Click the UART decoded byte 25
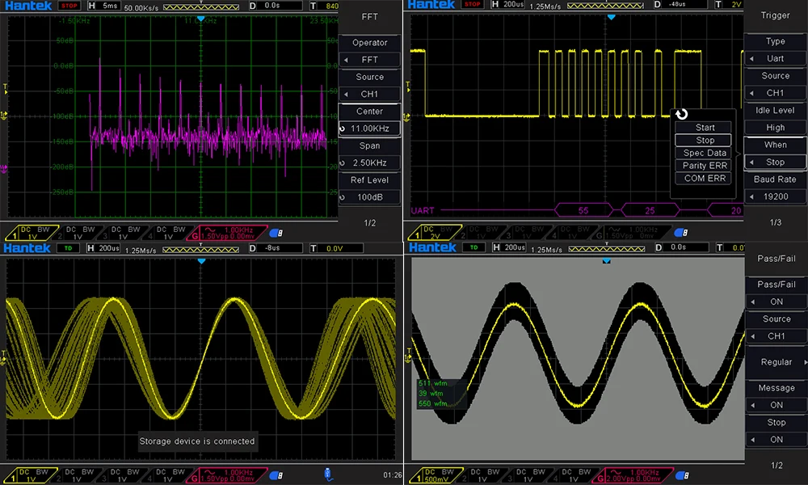808x485 pixels. tap(650, 210)
